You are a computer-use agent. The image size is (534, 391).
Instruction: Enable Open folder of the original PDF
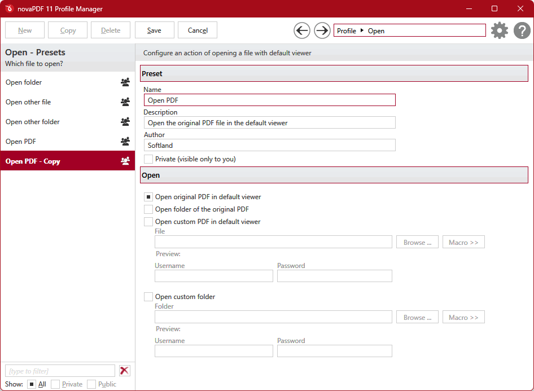(x=148, y=209)
